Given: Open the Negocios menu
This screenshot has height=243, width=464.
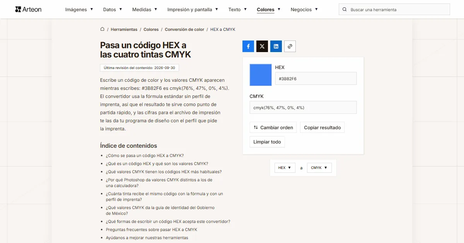Looking at the screenshot, I should pos(304,9).
